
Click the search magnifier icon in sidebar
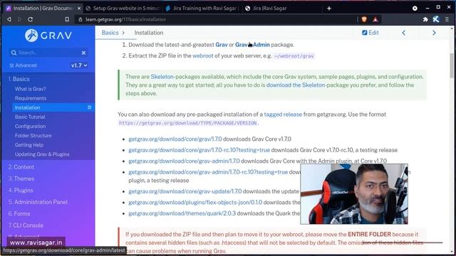[14, 53]
